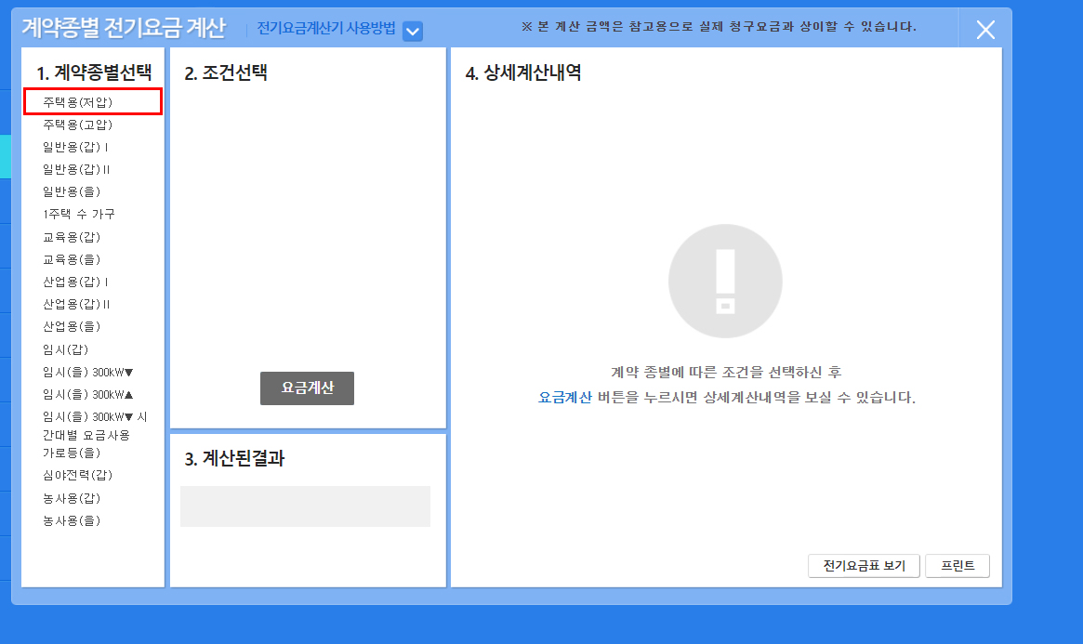The height and width of the screenshot is (644, 1083).
Task: Select 주택용(저압) contract type
Action: click(77, 102)
